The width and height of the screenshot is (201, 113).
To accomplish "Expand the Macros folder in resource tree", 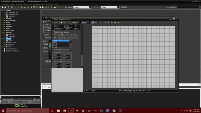I will (2, 47).
